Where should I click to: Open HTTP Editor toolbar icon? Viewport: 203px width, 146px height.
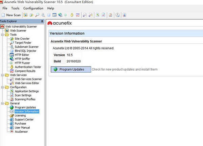point(54,15)
